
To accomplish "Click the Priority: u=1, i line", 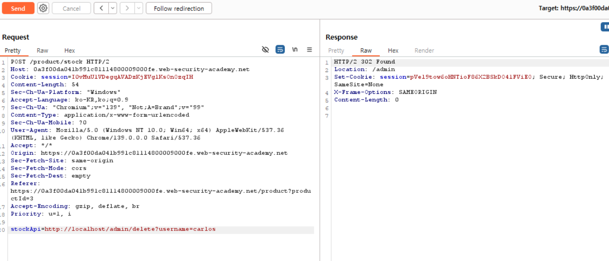I will 41,214.
